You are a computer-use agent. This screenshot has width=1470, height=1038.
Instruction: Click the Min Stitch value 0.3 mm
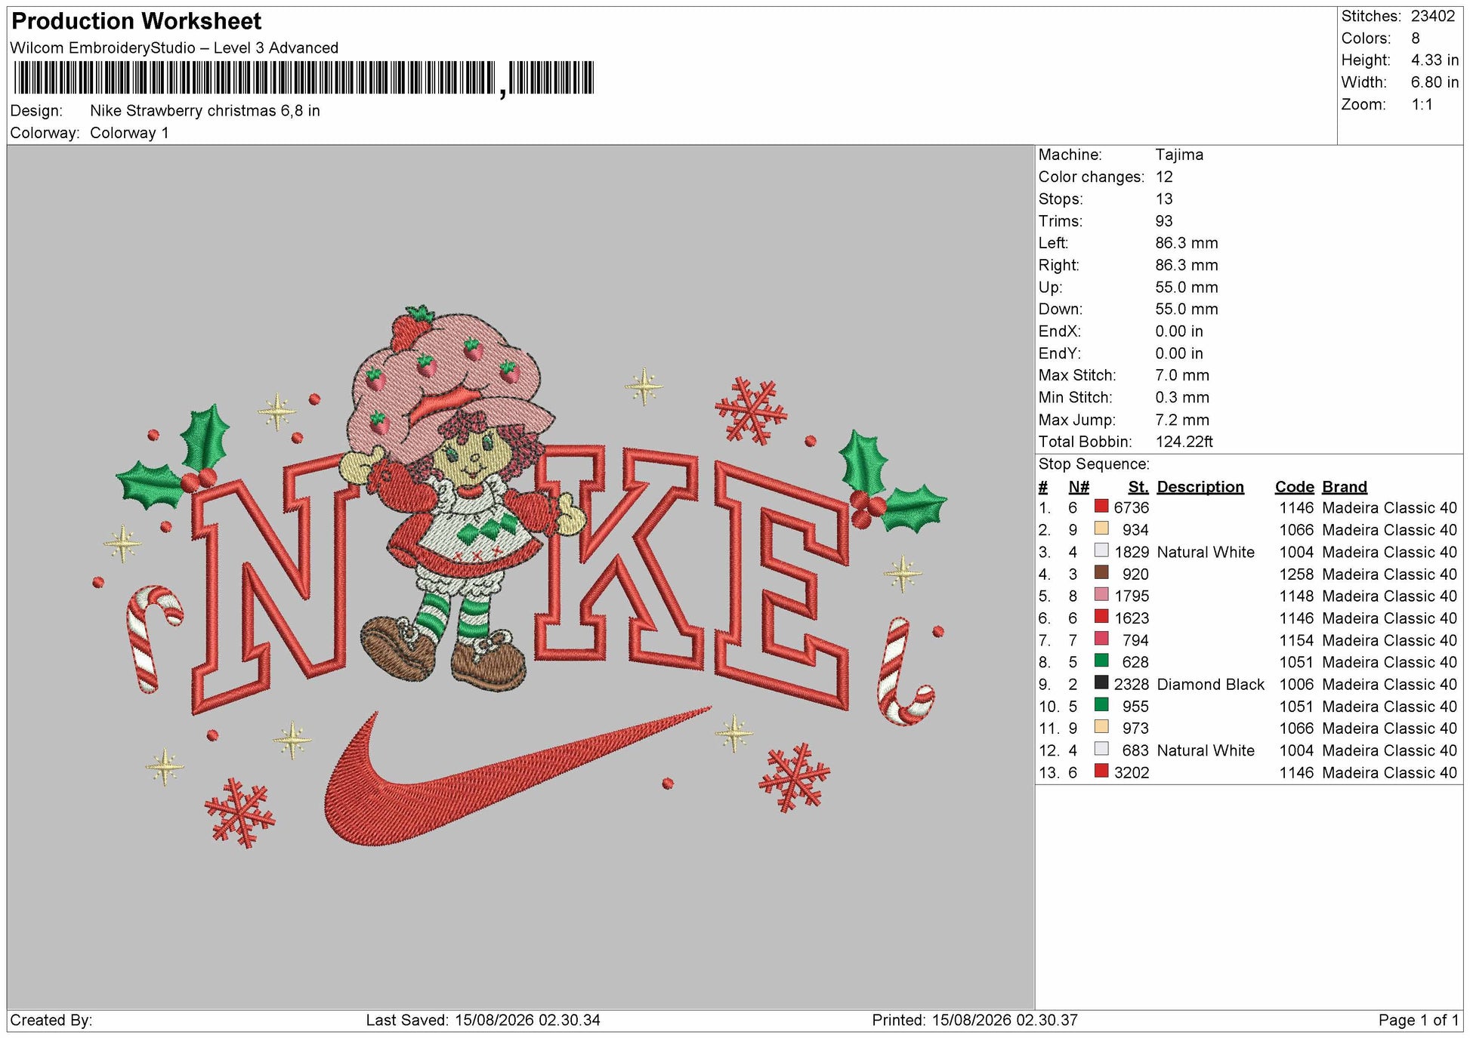[x=1182, y=397]
